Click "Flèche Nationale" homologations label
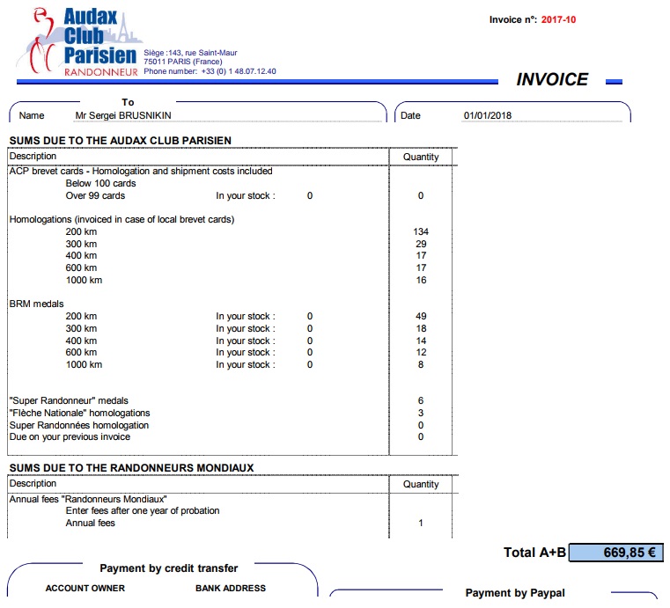 coord(80,414)
